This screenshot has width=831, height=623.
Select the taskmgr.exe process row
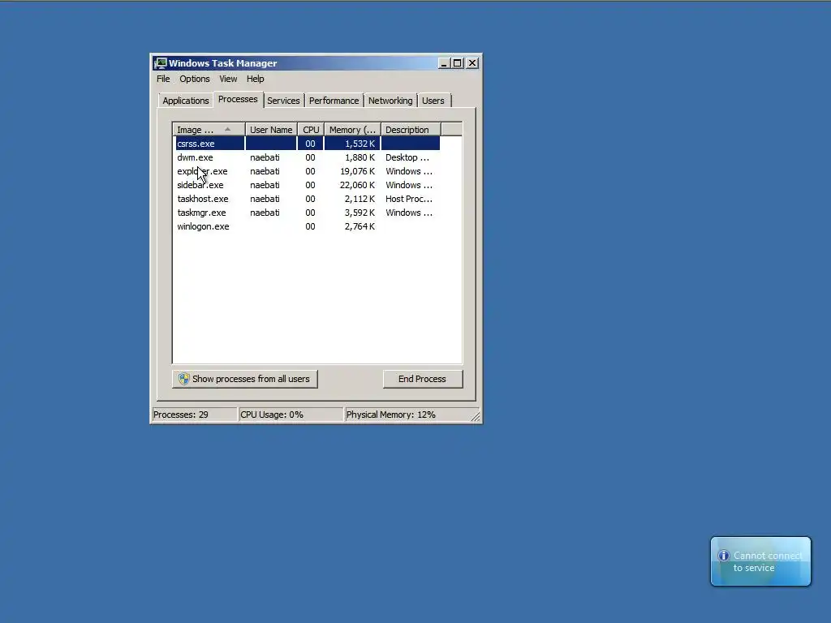[x=308, y=213]
